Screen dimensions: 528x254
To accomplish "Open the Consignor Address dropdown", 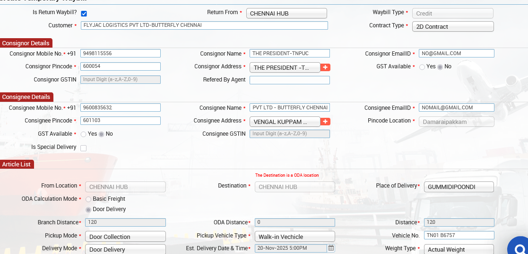I will (285, 67).
